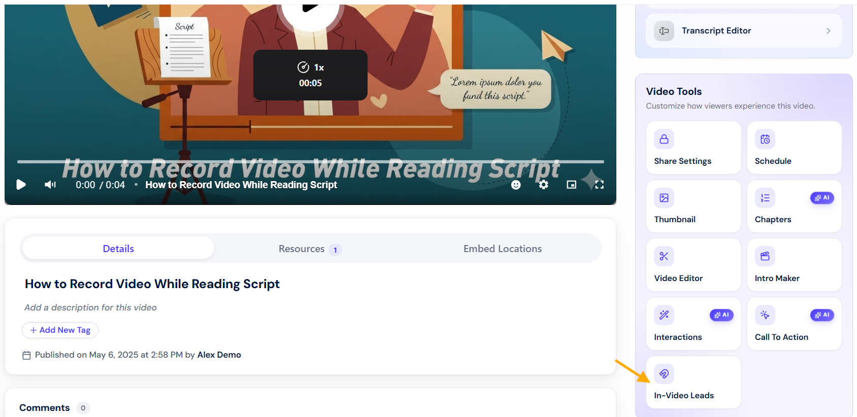Click the player title text in control bar
Viewport: 857px width, 417px height.
click(x=241, y=185)
